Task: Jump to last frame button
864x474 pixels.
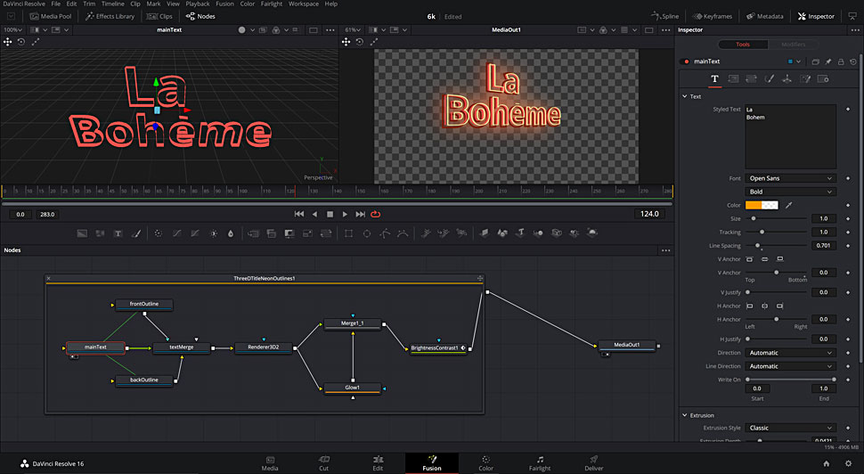Action: point(360,214)
